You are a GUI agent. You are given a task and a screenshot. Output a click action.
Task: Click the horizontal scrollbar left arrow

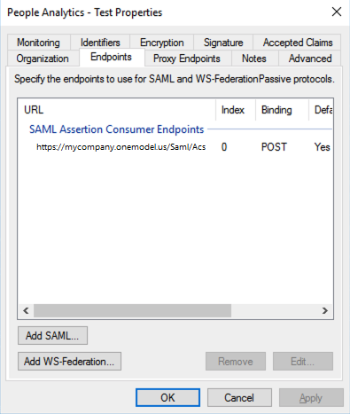pyautogui.click(x=26, y=310)
